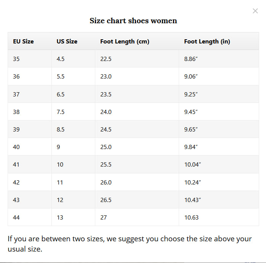
Task: Click the 10.24″ foot length cell
Action: (x=192, y=183)
